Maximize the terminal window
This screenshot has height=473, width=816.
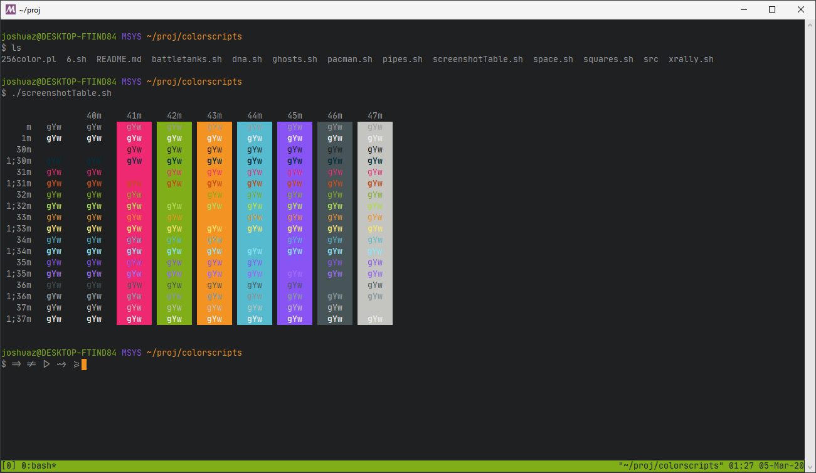[772, 9]
